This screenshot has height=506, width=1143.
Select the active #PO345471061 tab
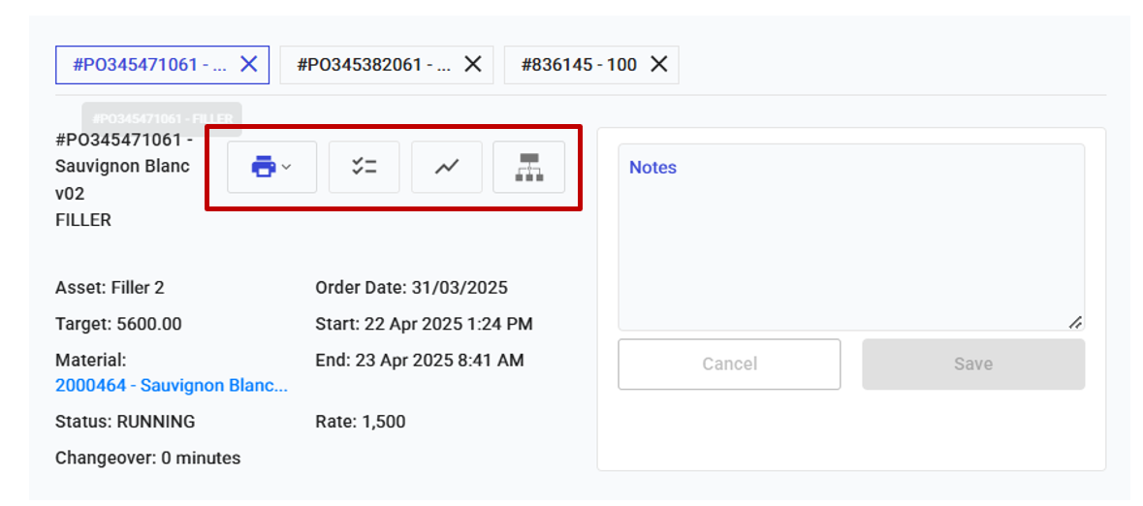click(149, 64)
